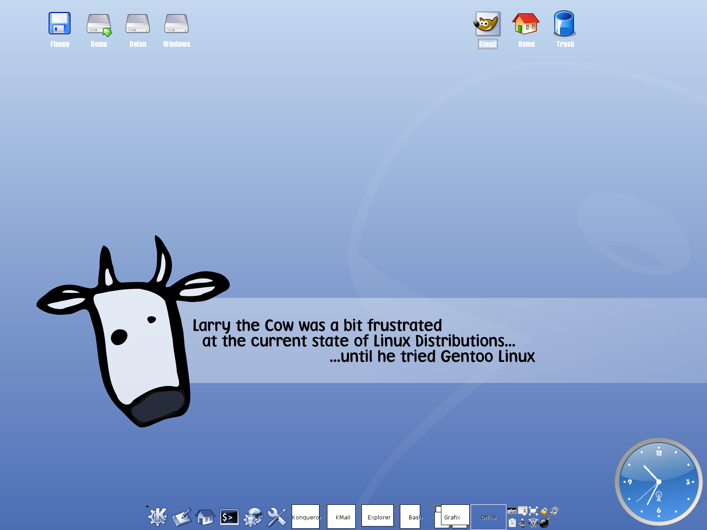Click the yellow padlock tray icon
This screenshot has height=530, width=707.
544,511
